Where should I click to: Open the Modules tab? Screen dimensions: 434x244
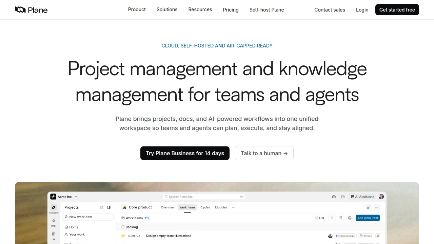tap(221, 207)
